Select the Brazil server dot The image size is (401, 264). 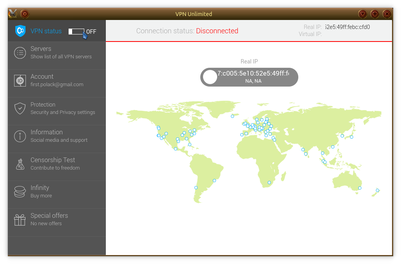[214, 181]
